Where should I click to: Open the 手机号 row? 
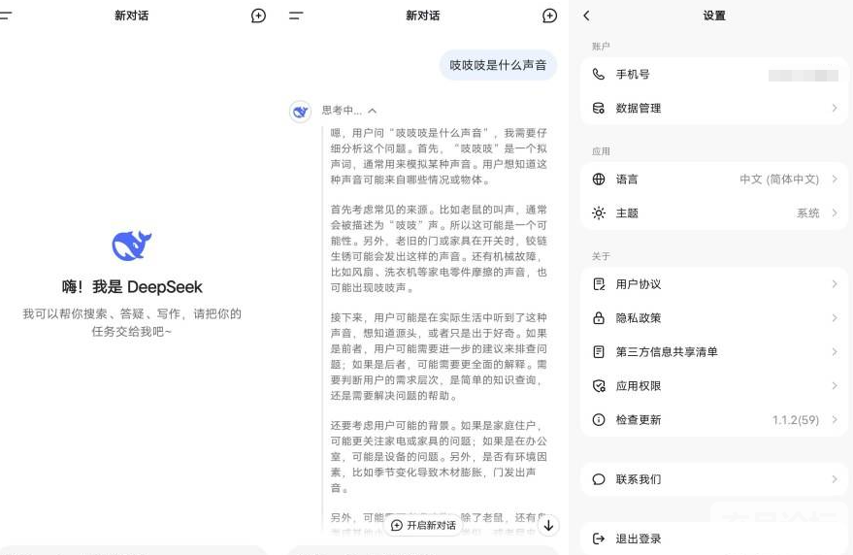pyautogui.click(x=713, y=74)
